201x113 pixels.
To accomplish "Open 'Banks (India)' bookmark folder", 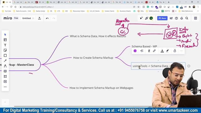I will 39,11.
